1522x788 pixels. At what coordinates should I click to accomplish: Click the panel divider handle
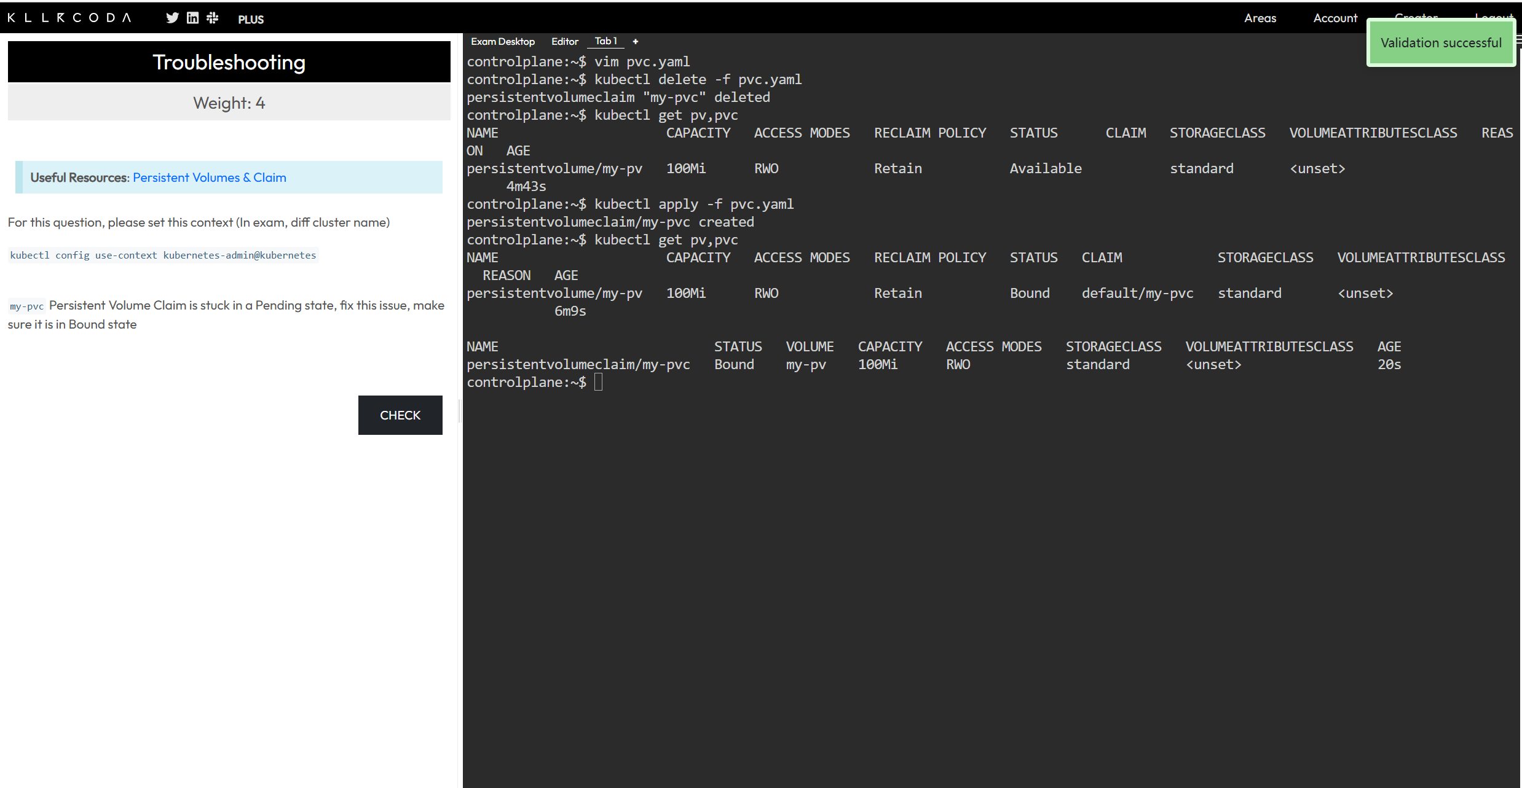[460, 410]
